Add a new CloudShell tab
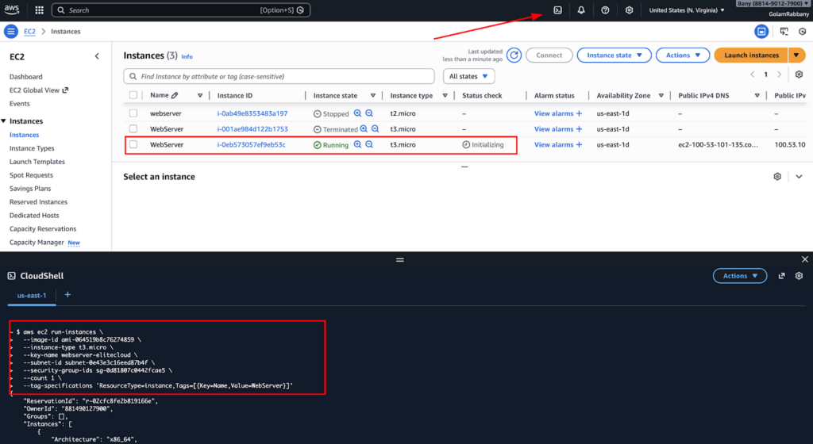Image resolution: width=813 pixels, height=444 pixels. tap(67, 294)
